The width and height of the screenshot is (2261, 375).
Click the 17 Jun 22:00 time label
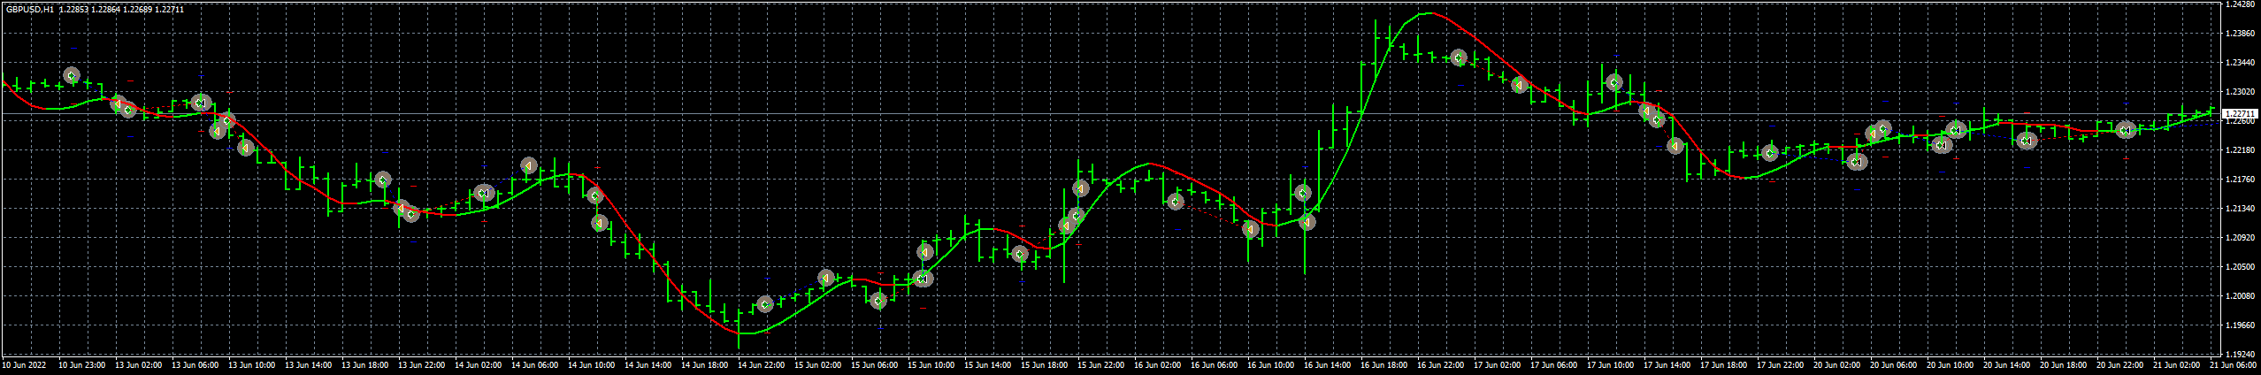point(1781,364)
